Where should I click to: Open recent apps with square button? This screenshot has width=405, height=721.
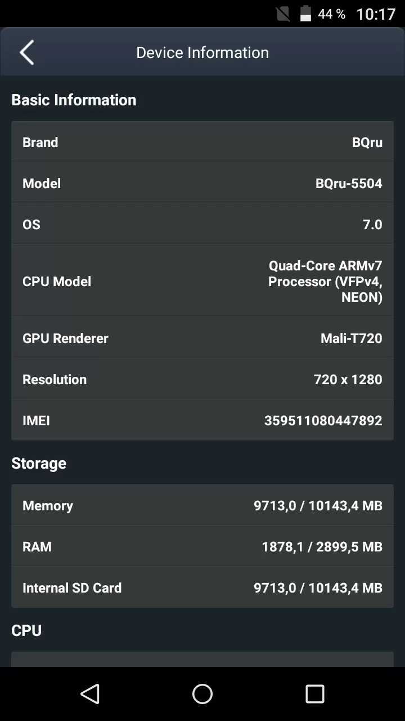314,694
